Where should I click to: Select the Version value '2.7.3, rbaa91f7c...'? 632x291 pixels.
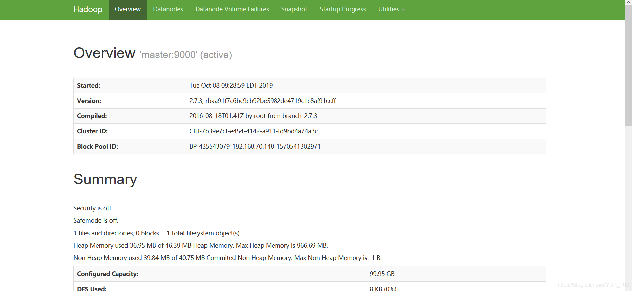263,101
